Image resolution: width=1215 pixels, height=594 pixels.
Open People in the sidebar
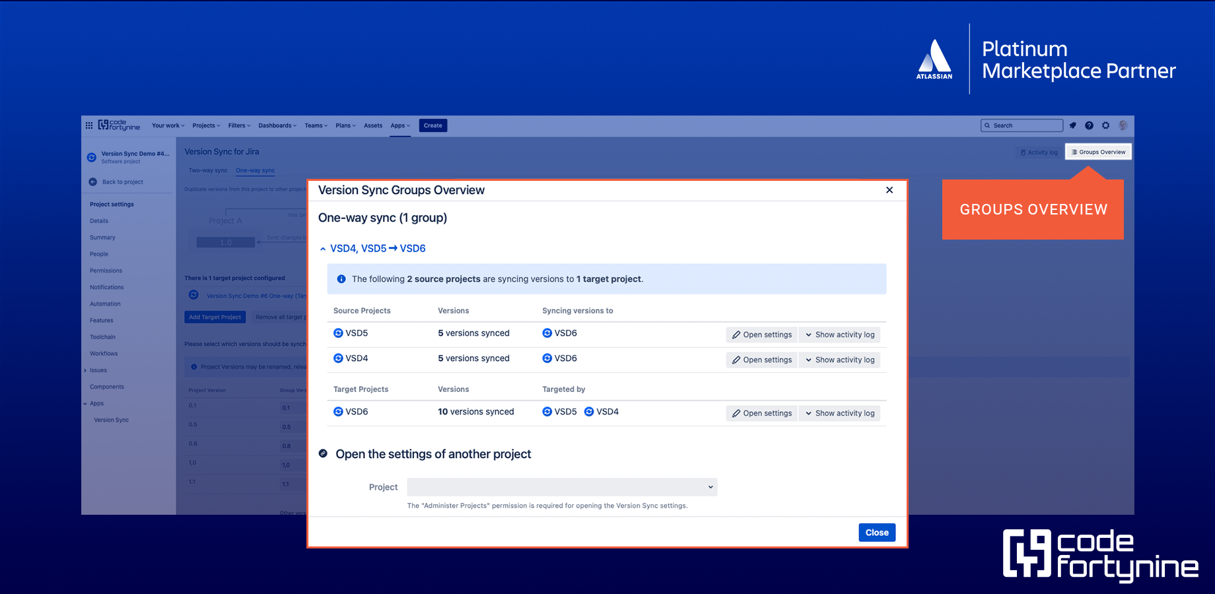pos(99,254)
